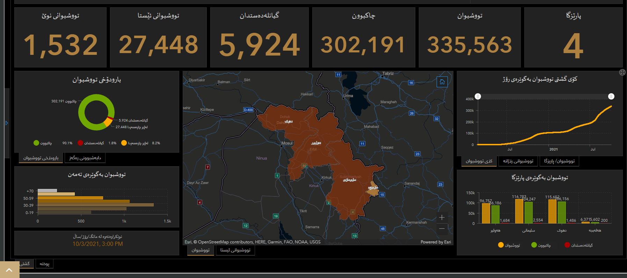
Task: Expand the cumulative cases chart to fullscreen
Action: click(x=622, y=72)
